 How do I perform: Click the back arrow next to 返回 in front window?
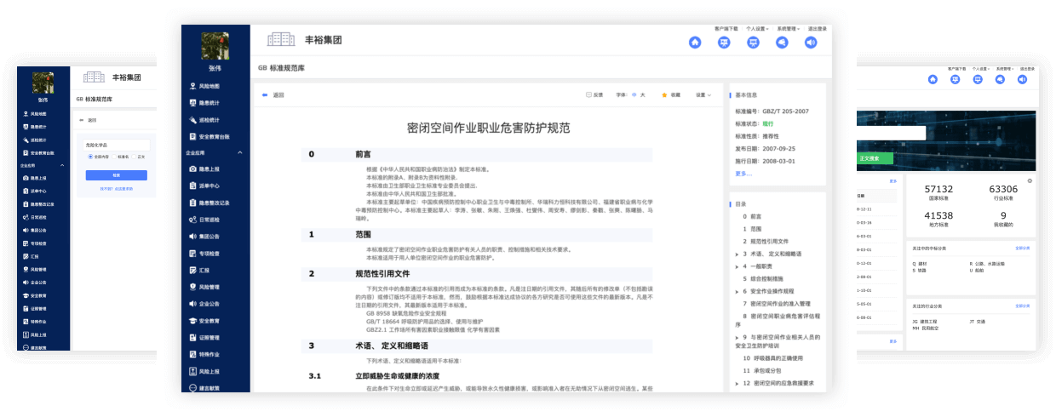point(266,95)
